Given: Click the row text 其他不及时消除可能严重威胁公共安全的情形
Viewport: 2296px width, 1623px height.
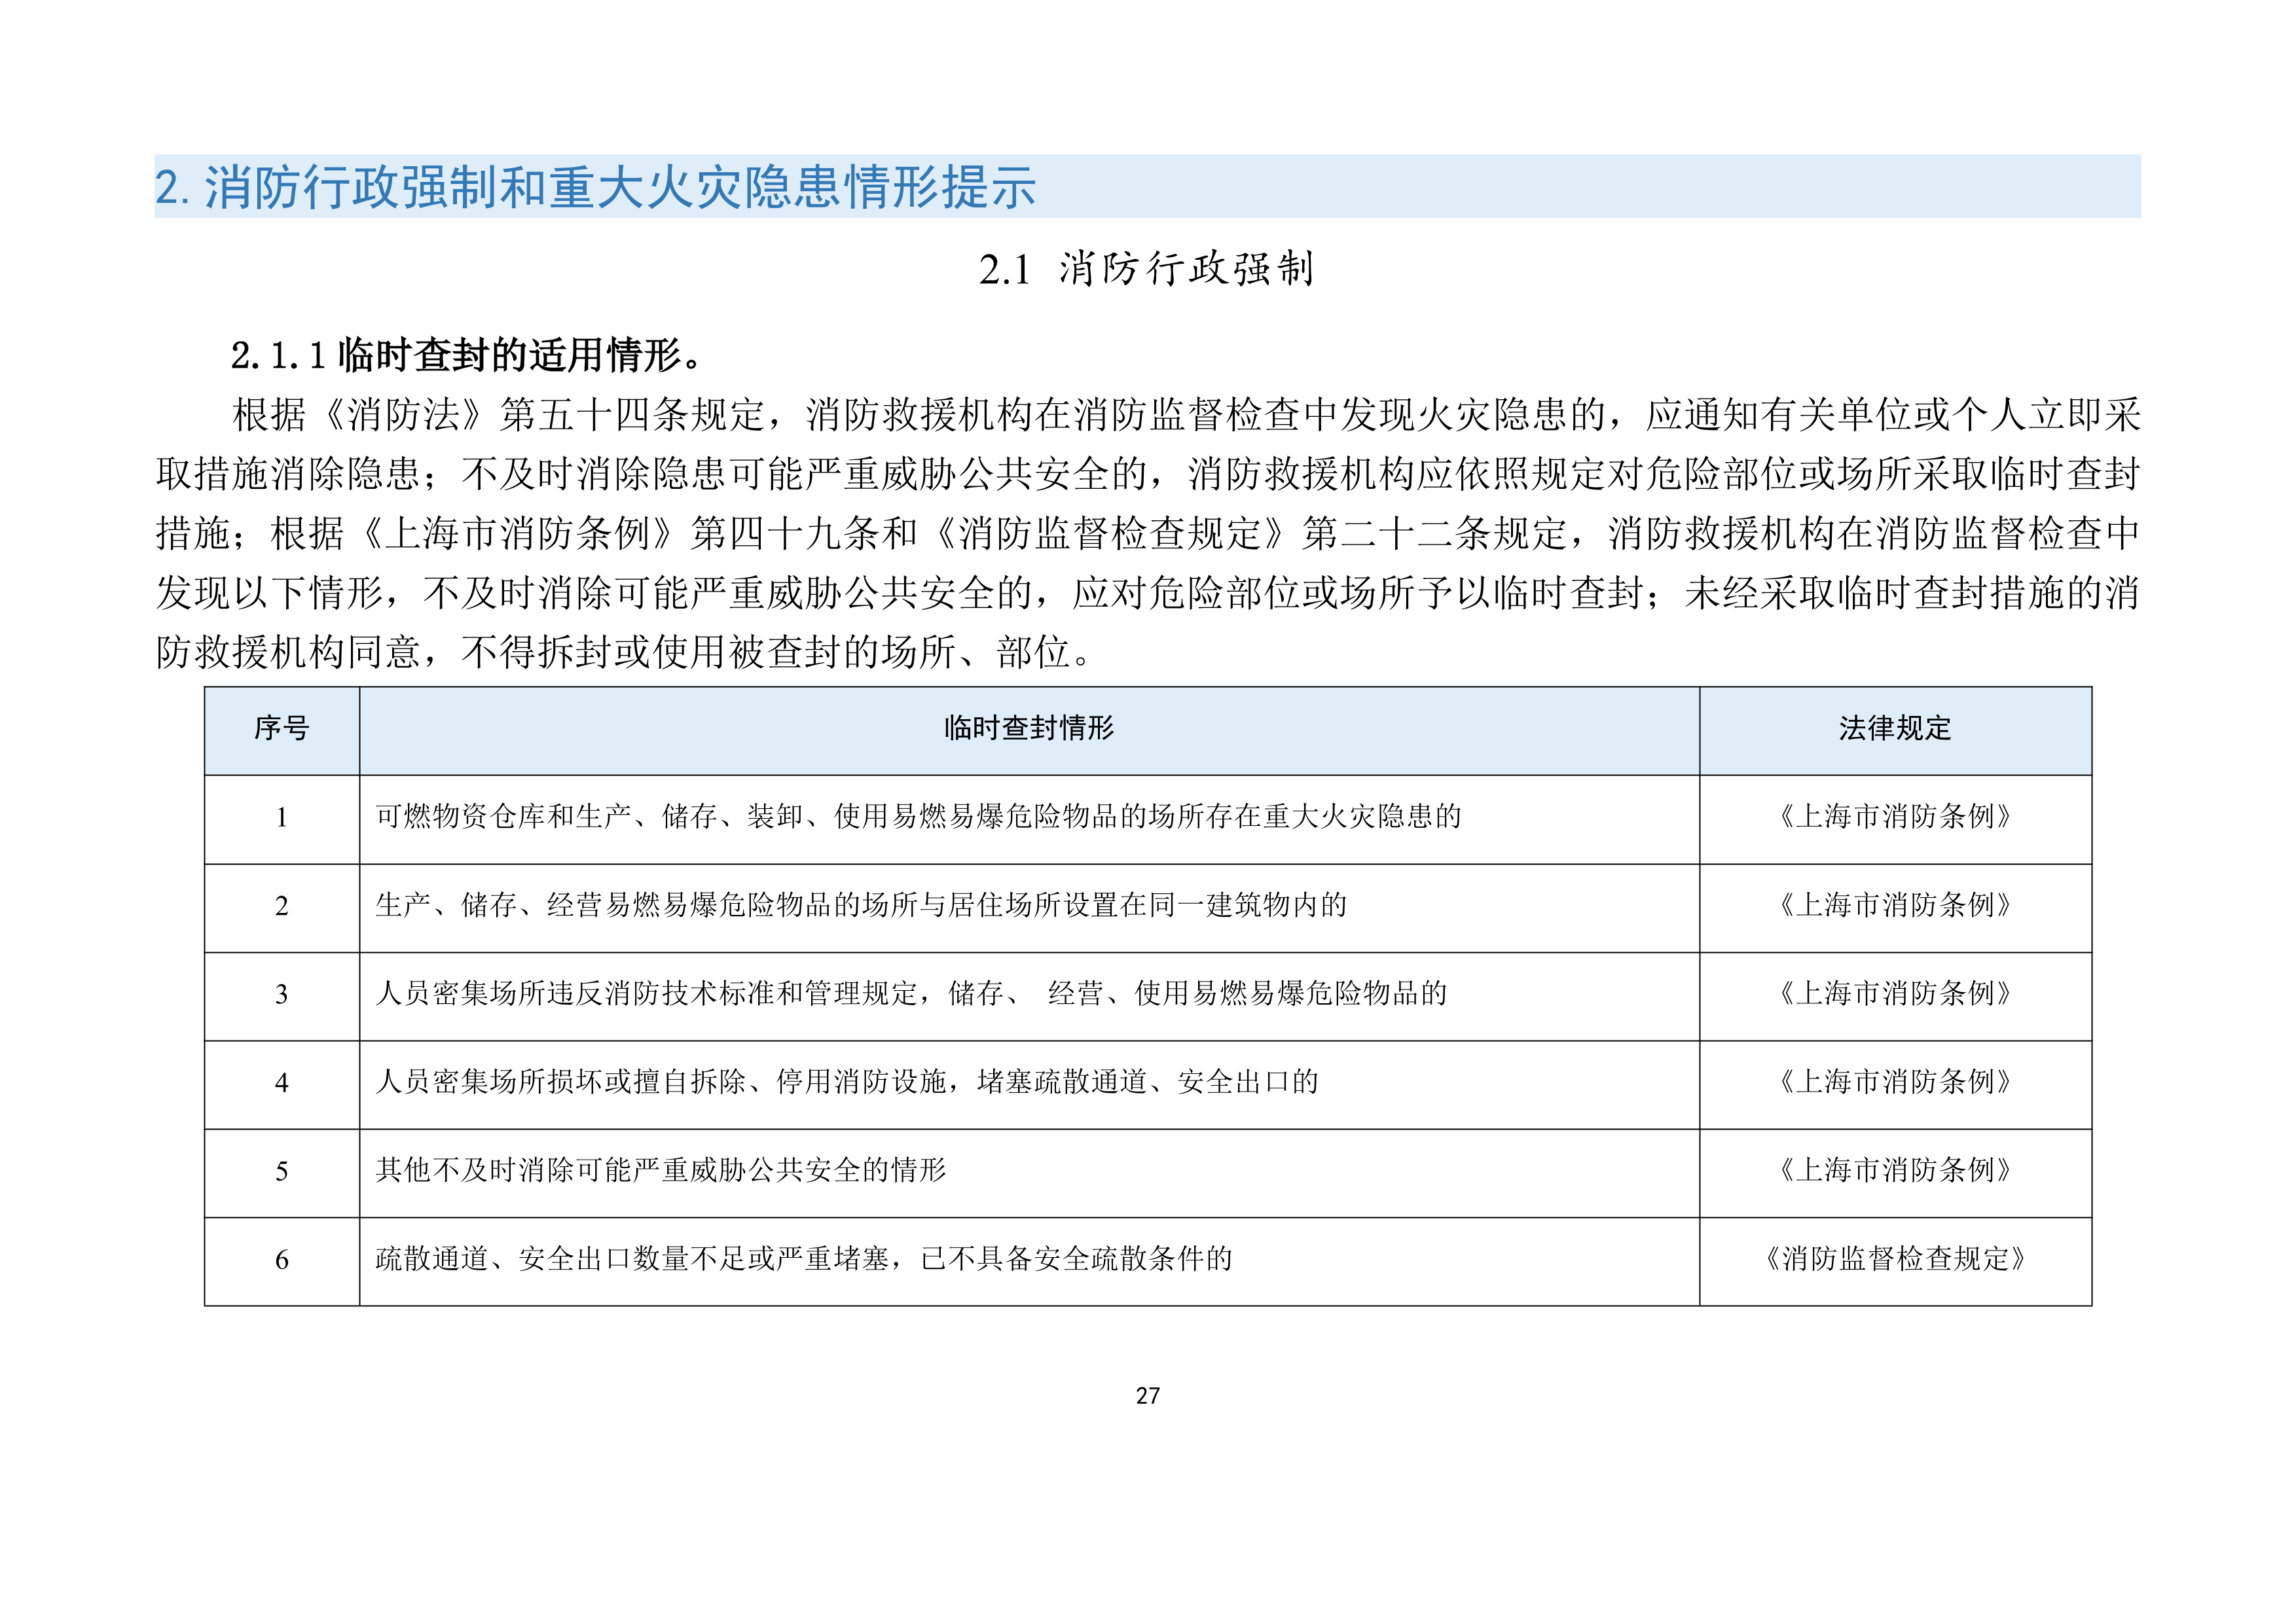Looking at the screenshot, I should click(660, 1170).
